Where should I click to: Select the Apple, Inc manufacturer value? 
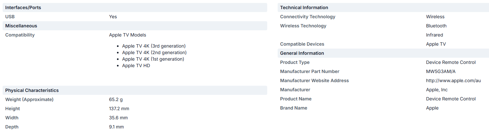437,90
